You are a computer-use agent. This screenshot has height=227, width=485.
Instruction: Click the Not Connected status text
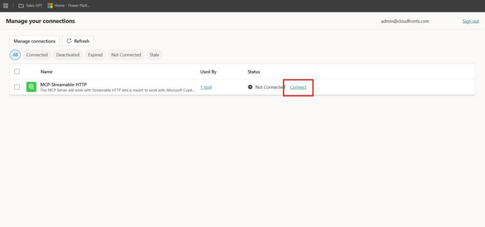269,87
